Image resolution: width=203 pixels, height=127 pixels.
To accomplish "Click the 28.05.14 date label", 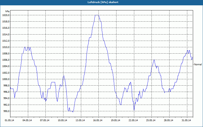I will tap(168, 120).
